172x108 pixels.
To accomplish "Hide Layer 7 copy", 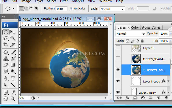I will (x=118, y=92).
